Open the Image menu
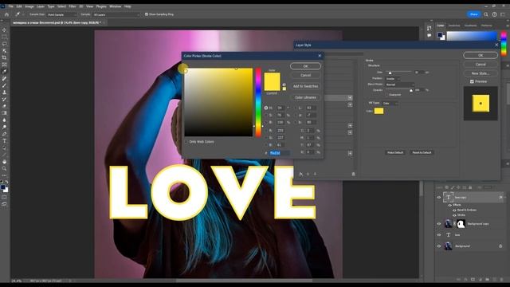 click(29, 6)
